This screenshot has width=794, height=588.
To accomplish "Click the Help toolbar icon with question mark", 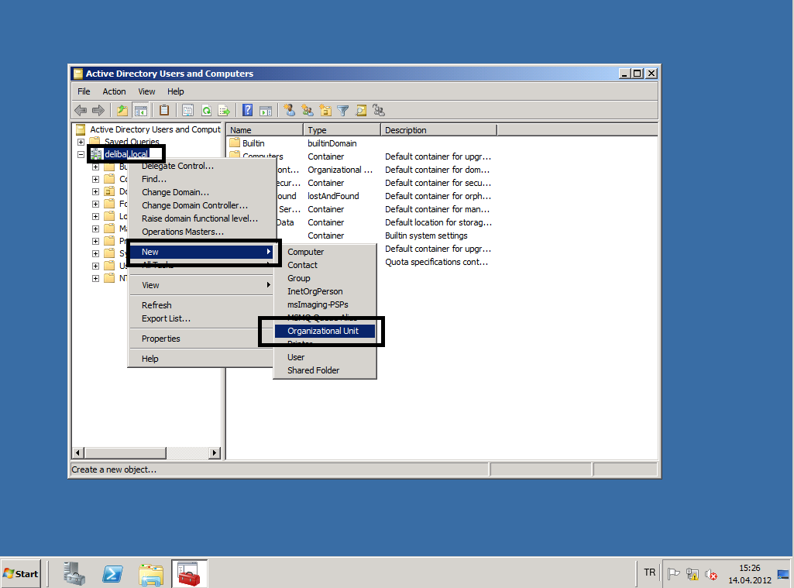I will 248,111.
